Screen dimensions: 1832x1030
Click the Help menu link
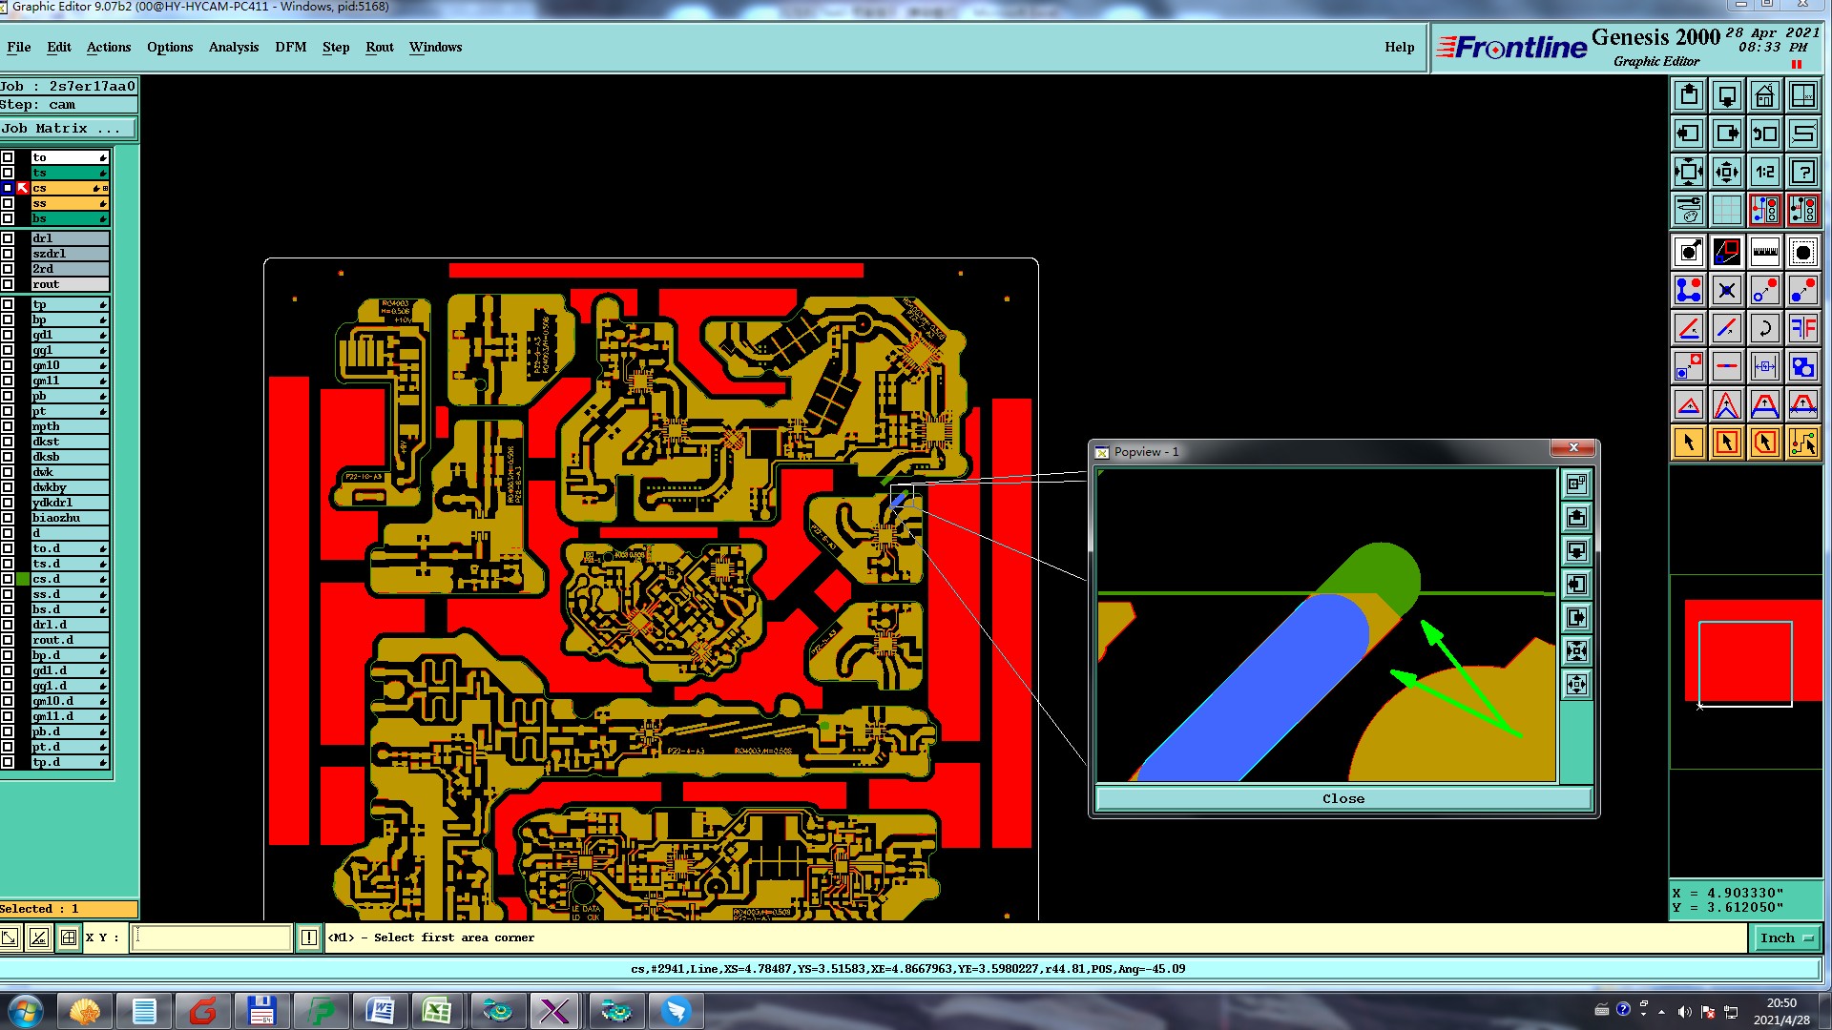1399,47
